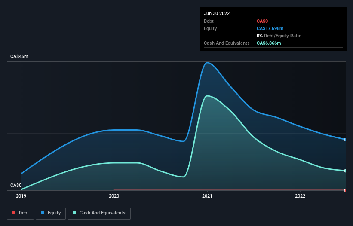Click the 2019 x-axis label
Image resolution: width=353 pixels, height=226 pixels.
click(x=21, y=196)
